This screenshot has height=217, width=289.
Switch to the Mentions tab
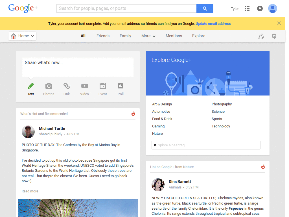(x=174, y=36)
